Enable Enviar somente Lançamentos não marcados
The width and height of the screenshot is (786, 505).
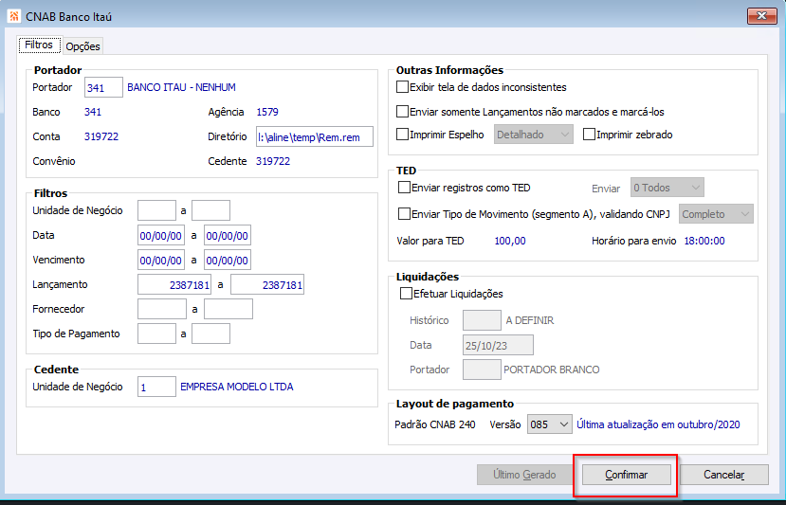[x=403, y=111]
